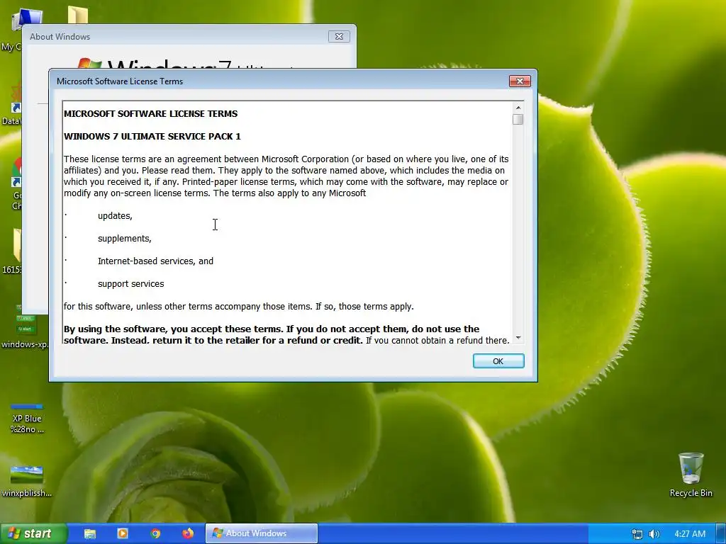Click the license text scrollbar thumb

(518, 119)
